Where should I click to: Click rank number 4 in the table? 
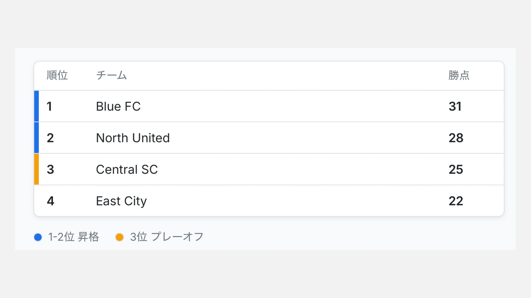50,201
